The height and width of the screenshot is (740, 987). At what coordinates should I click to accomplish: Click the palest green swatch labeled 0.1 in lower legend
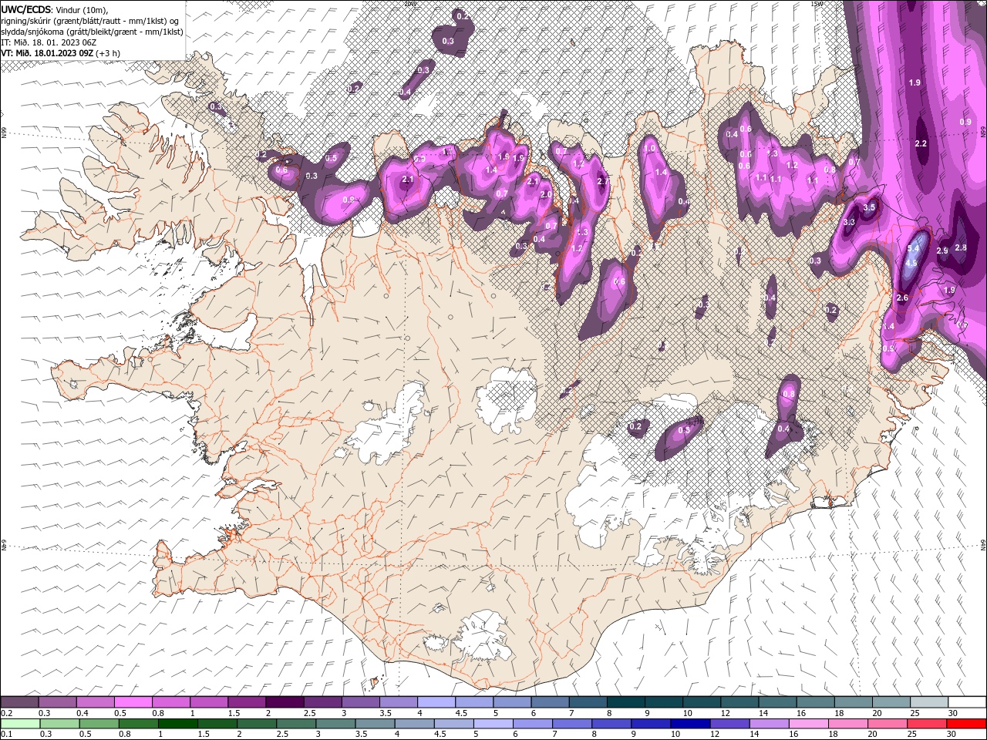(x=20, y=724)
